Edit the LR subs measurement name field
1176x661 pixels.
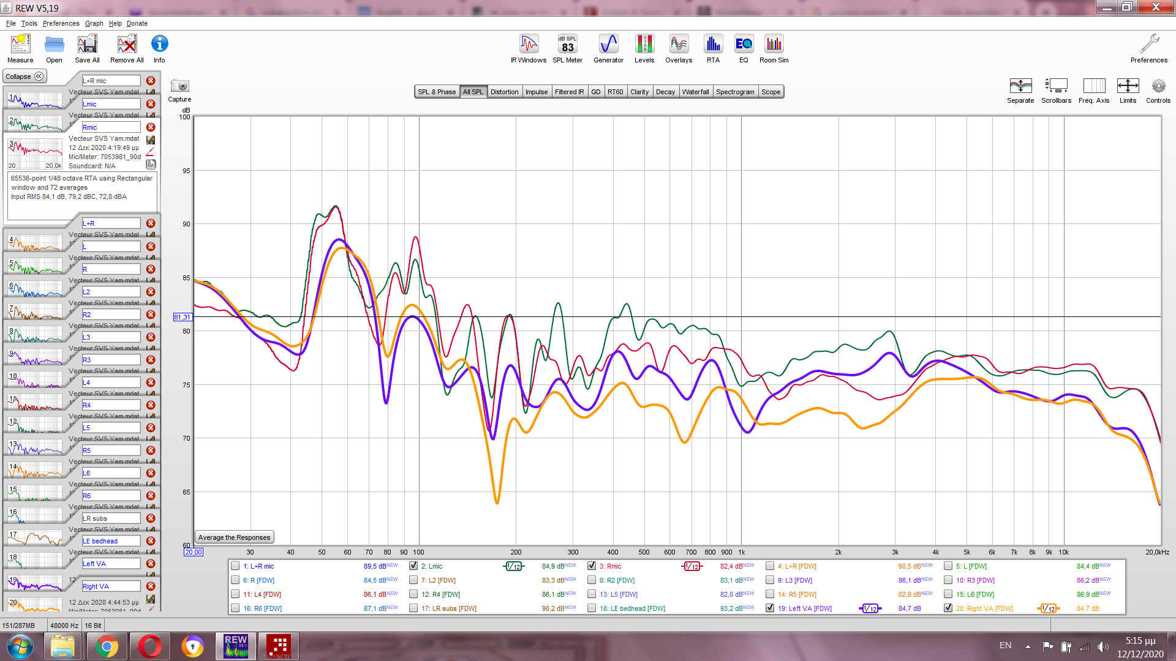click(x=111, y=518)
